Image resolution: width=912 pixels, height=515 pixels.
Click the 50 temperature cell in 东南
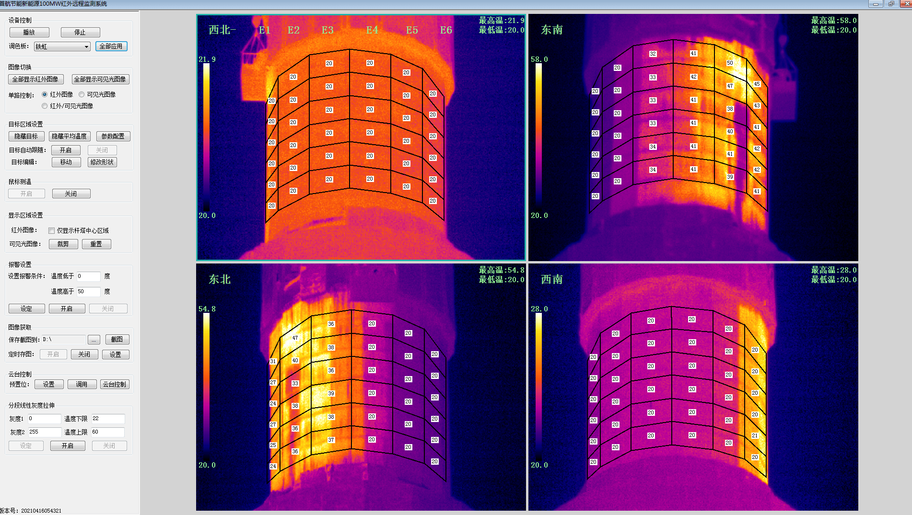tap(730, 63)
